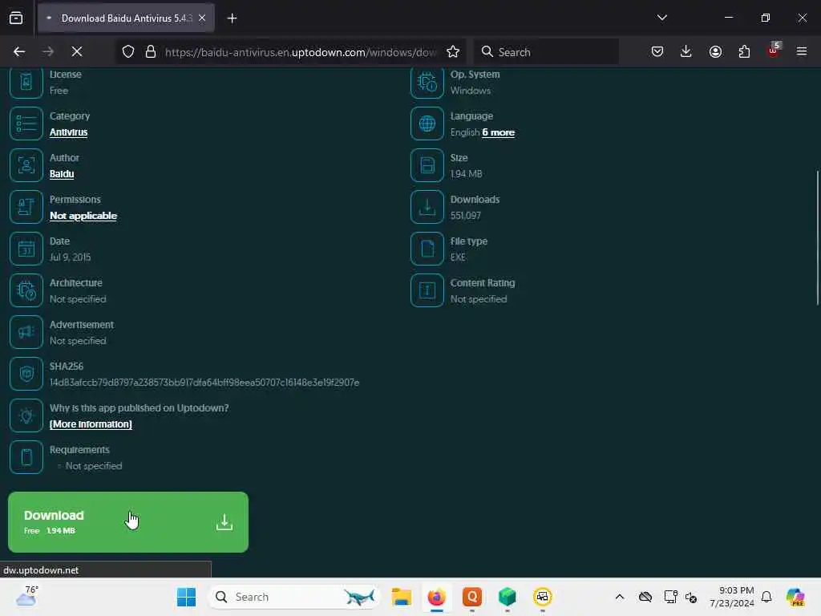
Task: Open File Explorer from taskbar
Action: (402, 597)
